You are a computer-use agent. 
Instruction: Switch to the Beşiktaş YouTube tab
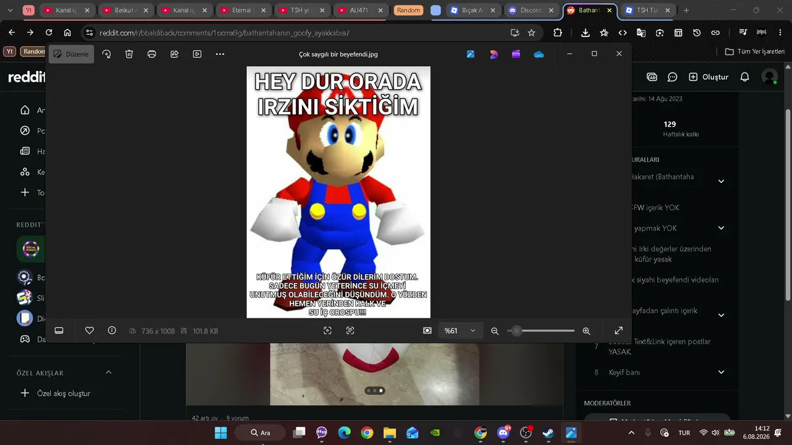tap(125, 11)
